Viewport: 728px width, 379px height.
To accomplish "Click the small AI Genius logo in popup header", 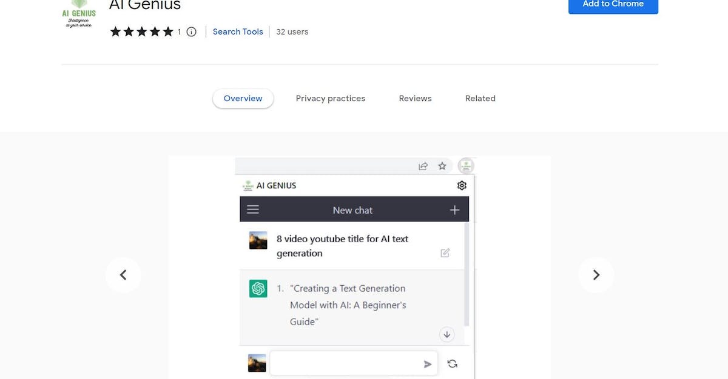I will pyautogui.click(x=248, y=185).
